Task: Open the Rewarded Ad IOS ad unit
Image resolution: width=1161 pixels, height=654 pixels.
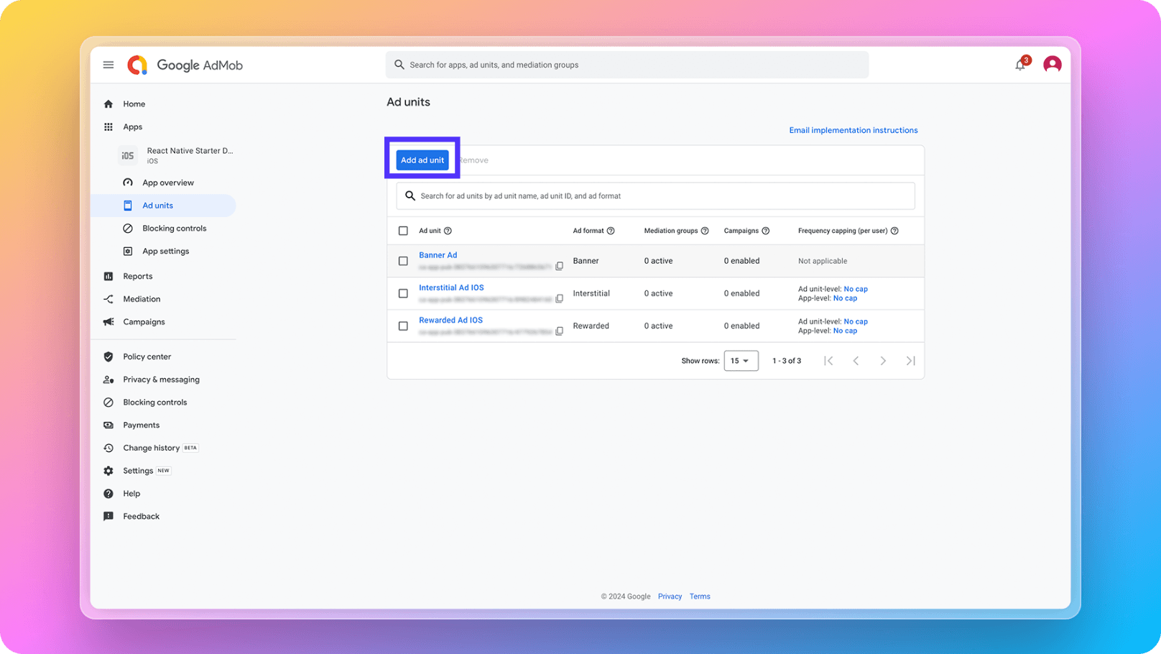Action: 450,320
